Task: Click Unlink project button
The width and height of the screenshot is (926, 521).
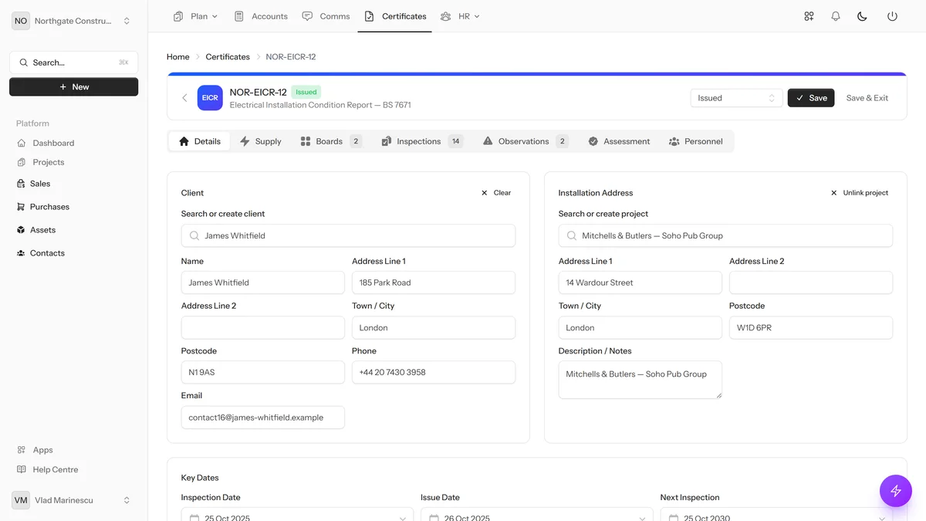Action: [859, 193]
